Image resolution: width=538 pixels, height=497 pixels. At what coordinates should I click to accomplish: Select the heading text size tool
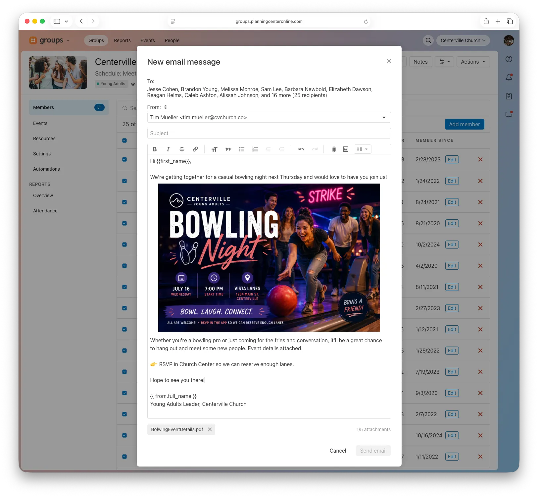215,149
